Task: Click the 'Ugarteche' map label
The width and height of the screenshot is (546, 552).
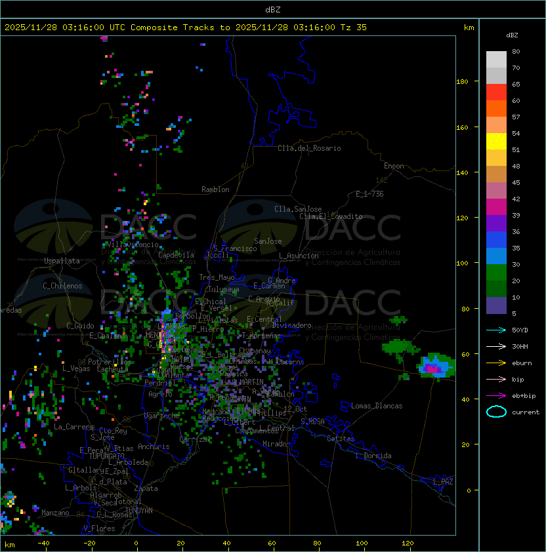Action: tap(162, 416)
